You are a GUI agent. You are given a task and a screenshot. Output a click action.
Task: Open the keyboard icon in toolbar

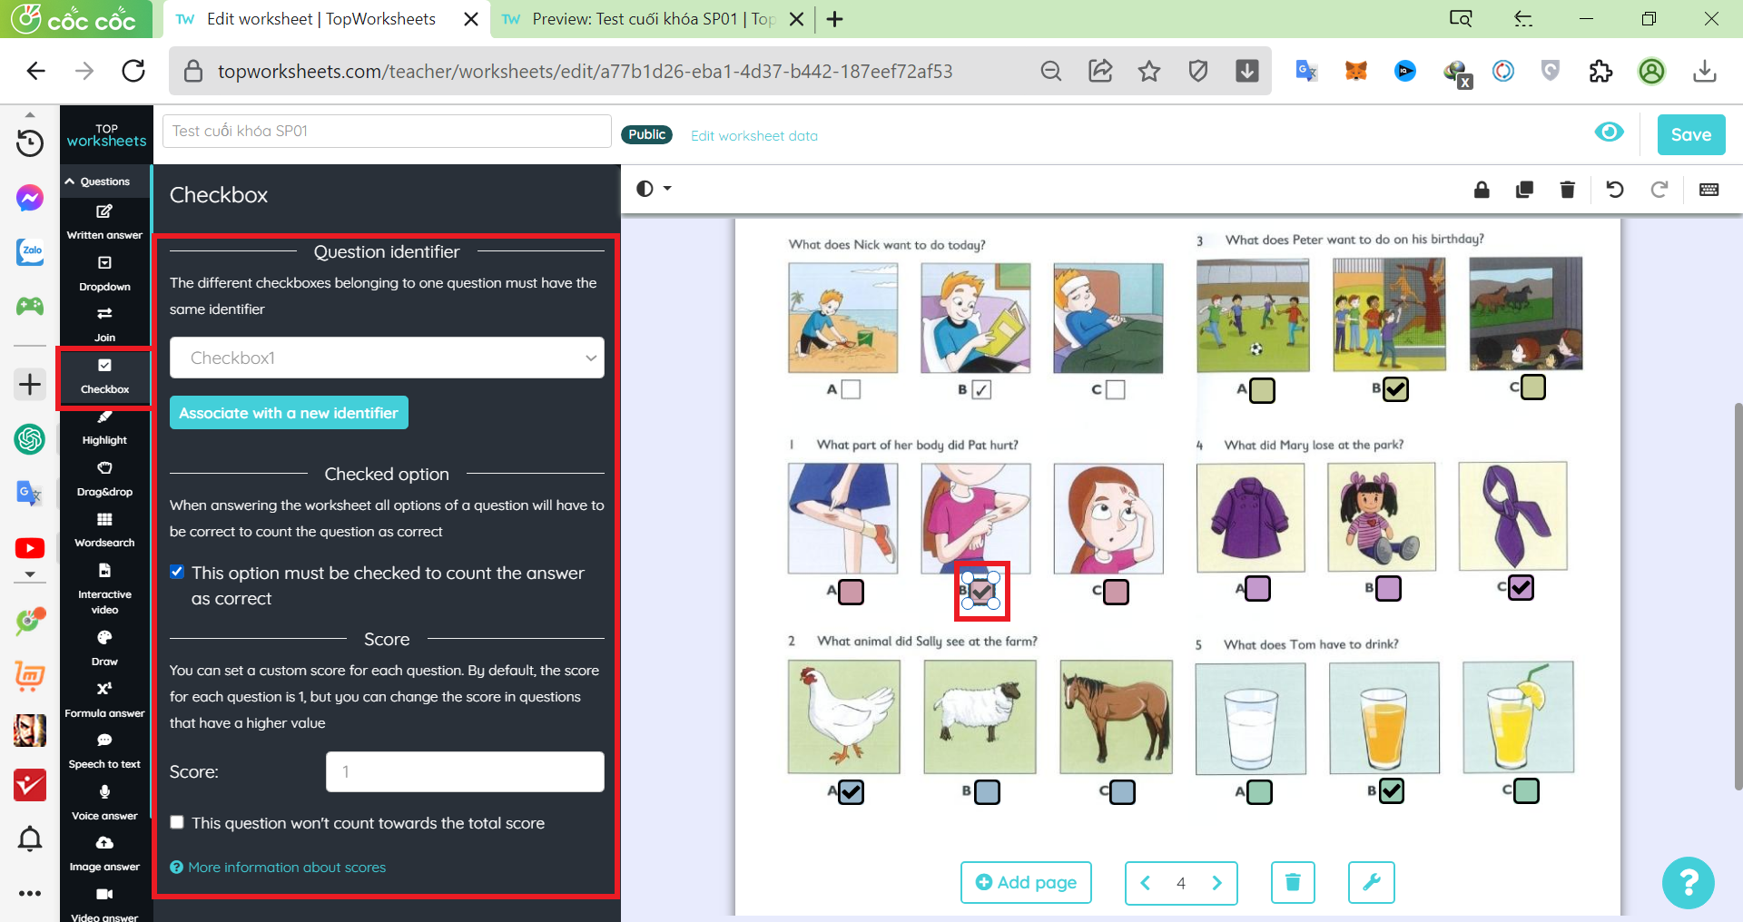(1709, 190)
